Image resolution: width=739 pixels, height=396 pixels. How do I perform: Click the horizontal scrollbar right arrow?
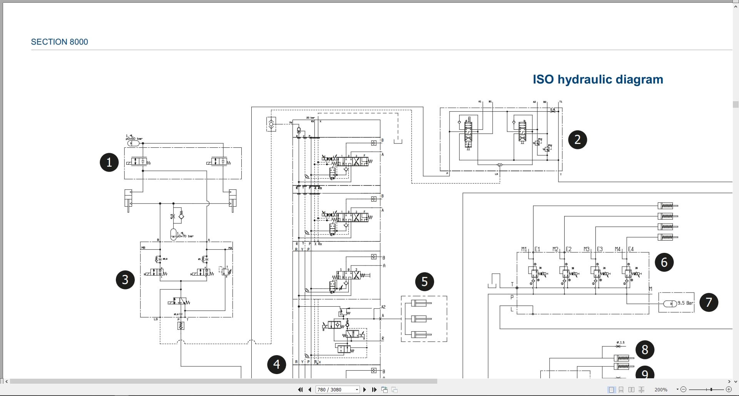(x=729, y=381)
